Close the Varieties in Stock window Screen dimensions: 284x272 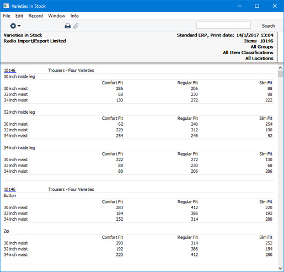point(275,6)
